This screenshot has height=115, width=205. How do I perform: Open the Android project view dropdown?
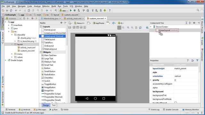click(13, 19)
